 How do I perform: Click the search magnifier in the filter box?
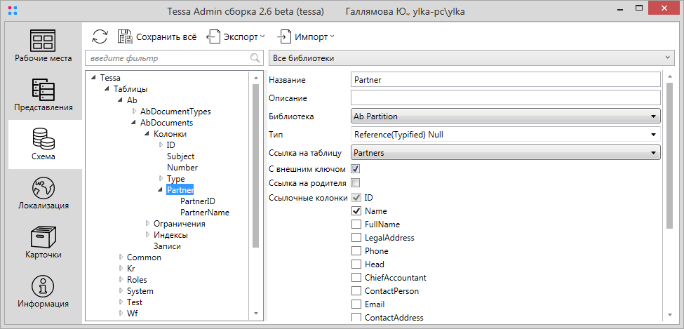click(x=255, y=58)
